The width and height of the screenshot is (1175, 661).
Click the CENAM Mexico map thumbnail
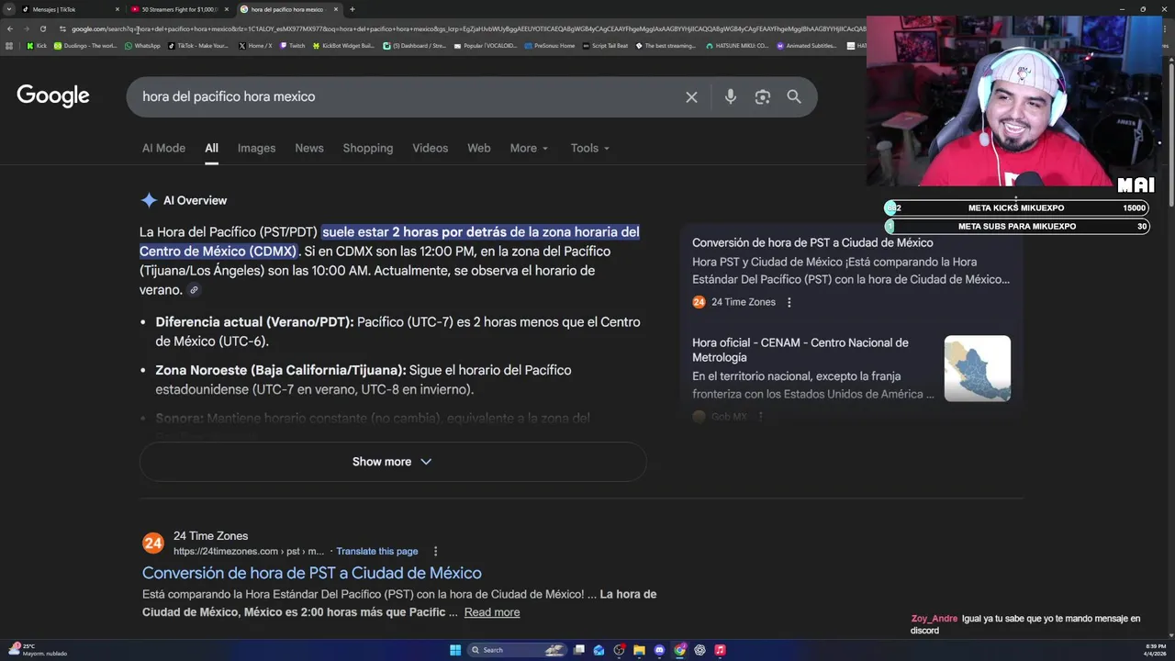coord(978,368)
